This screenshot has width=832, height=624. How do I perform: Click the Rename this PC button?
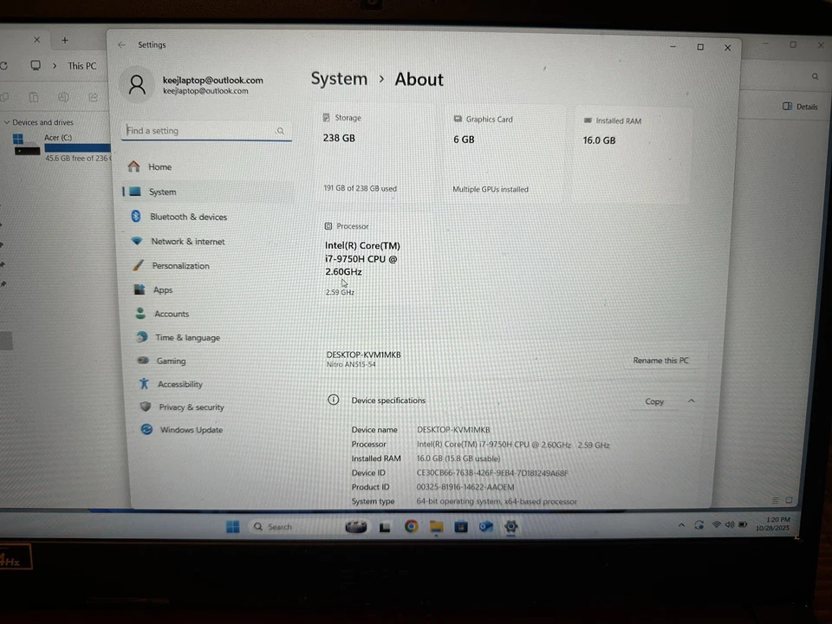coord(660,360)
